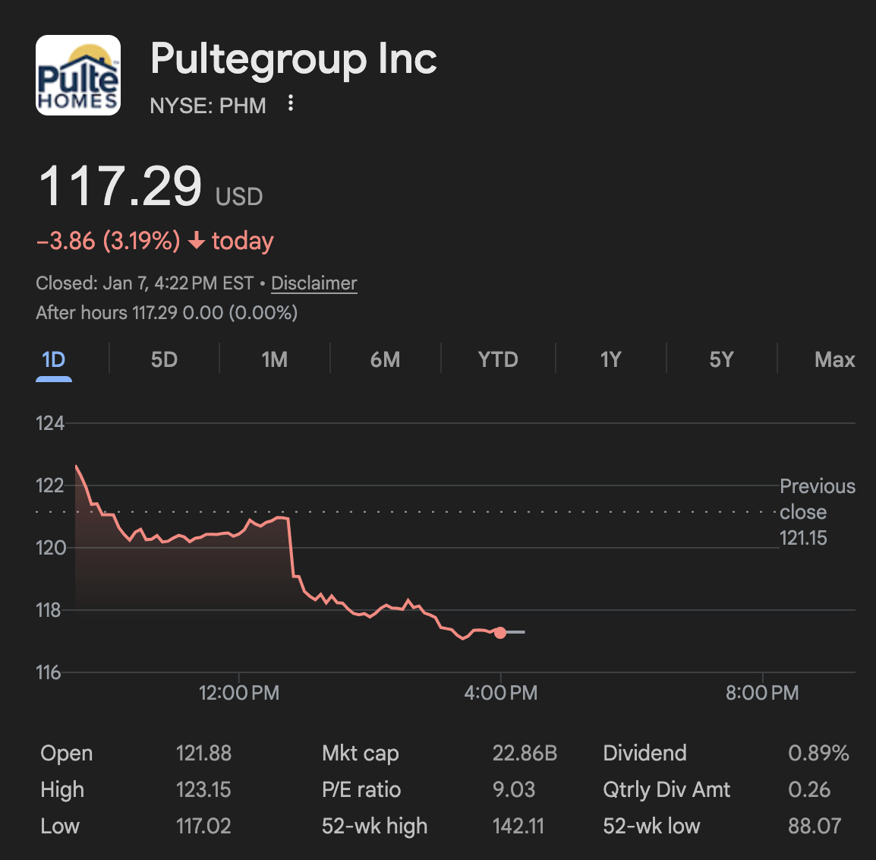Select the 1D chart range tab

[x=54, y=359]
